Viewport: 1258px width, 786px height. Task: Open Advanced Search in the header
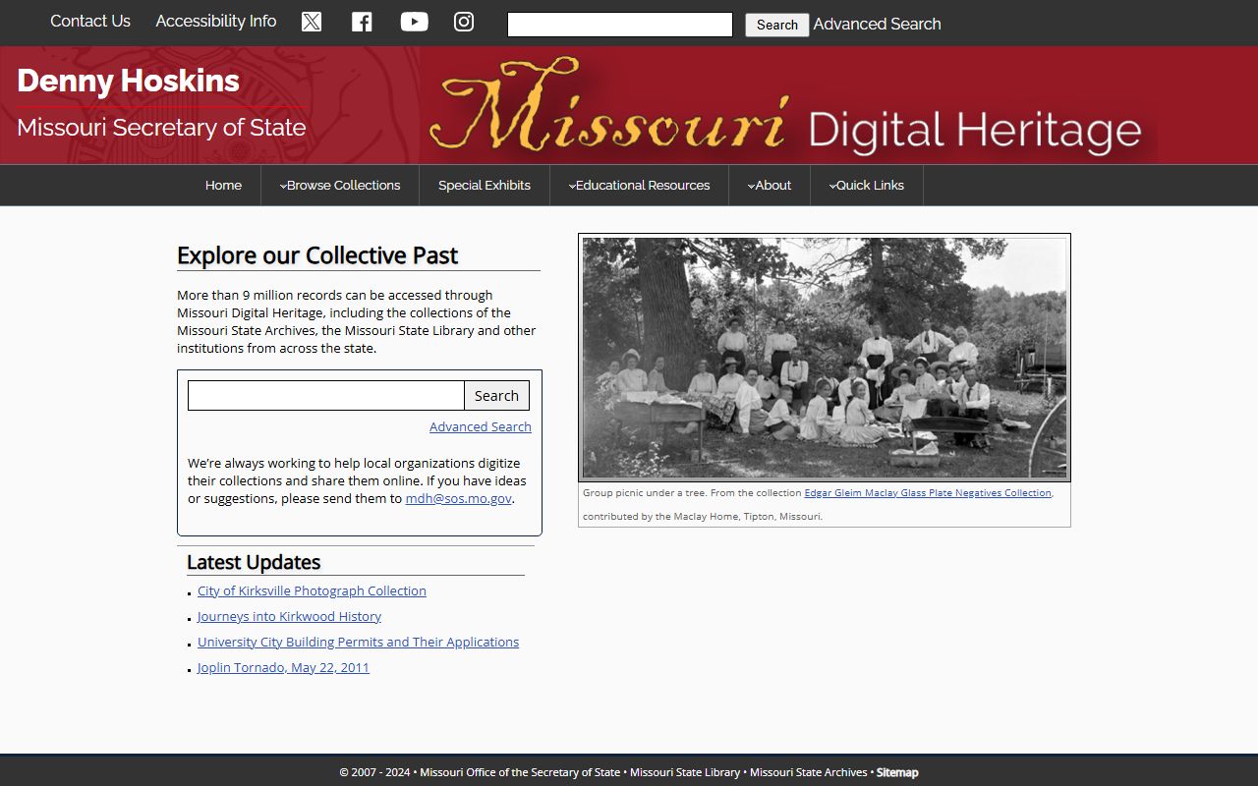coord(877,24)
